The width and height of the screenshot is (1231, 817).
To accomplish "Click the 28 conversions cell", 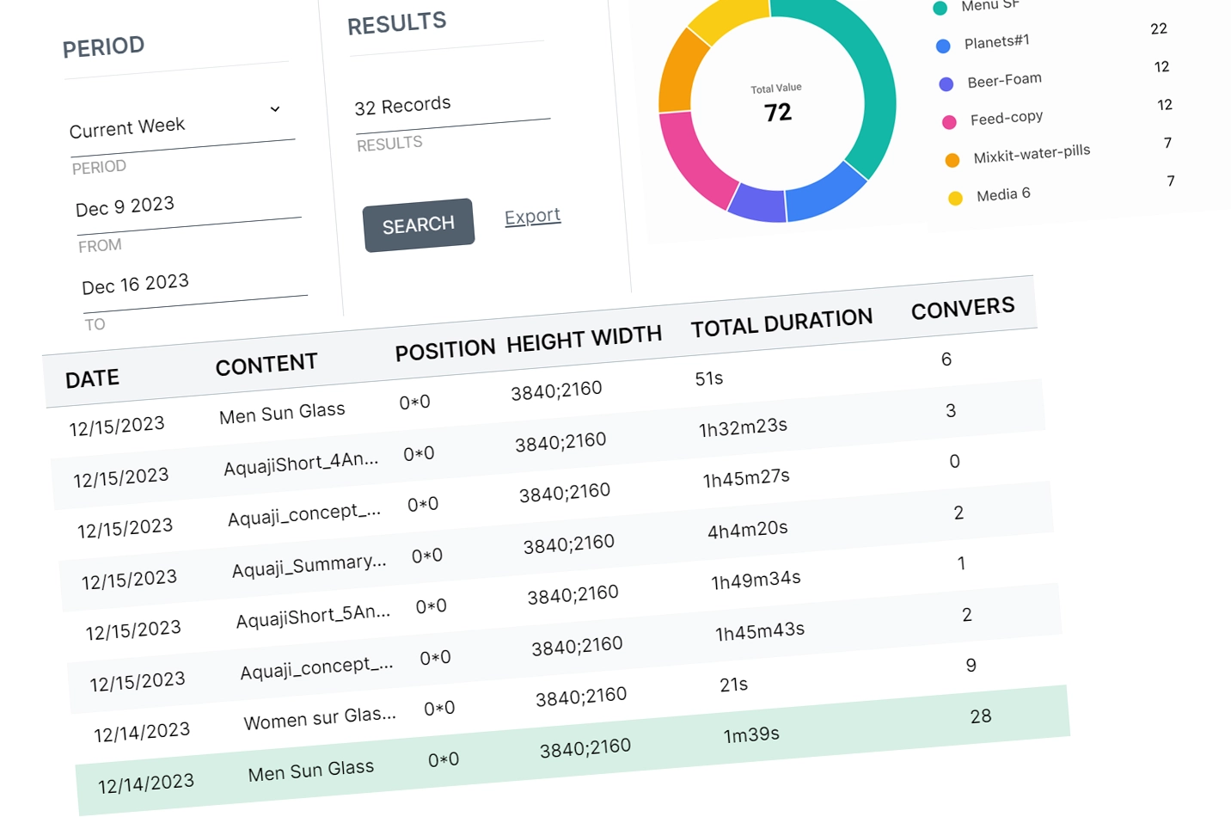I will point(981,716).
